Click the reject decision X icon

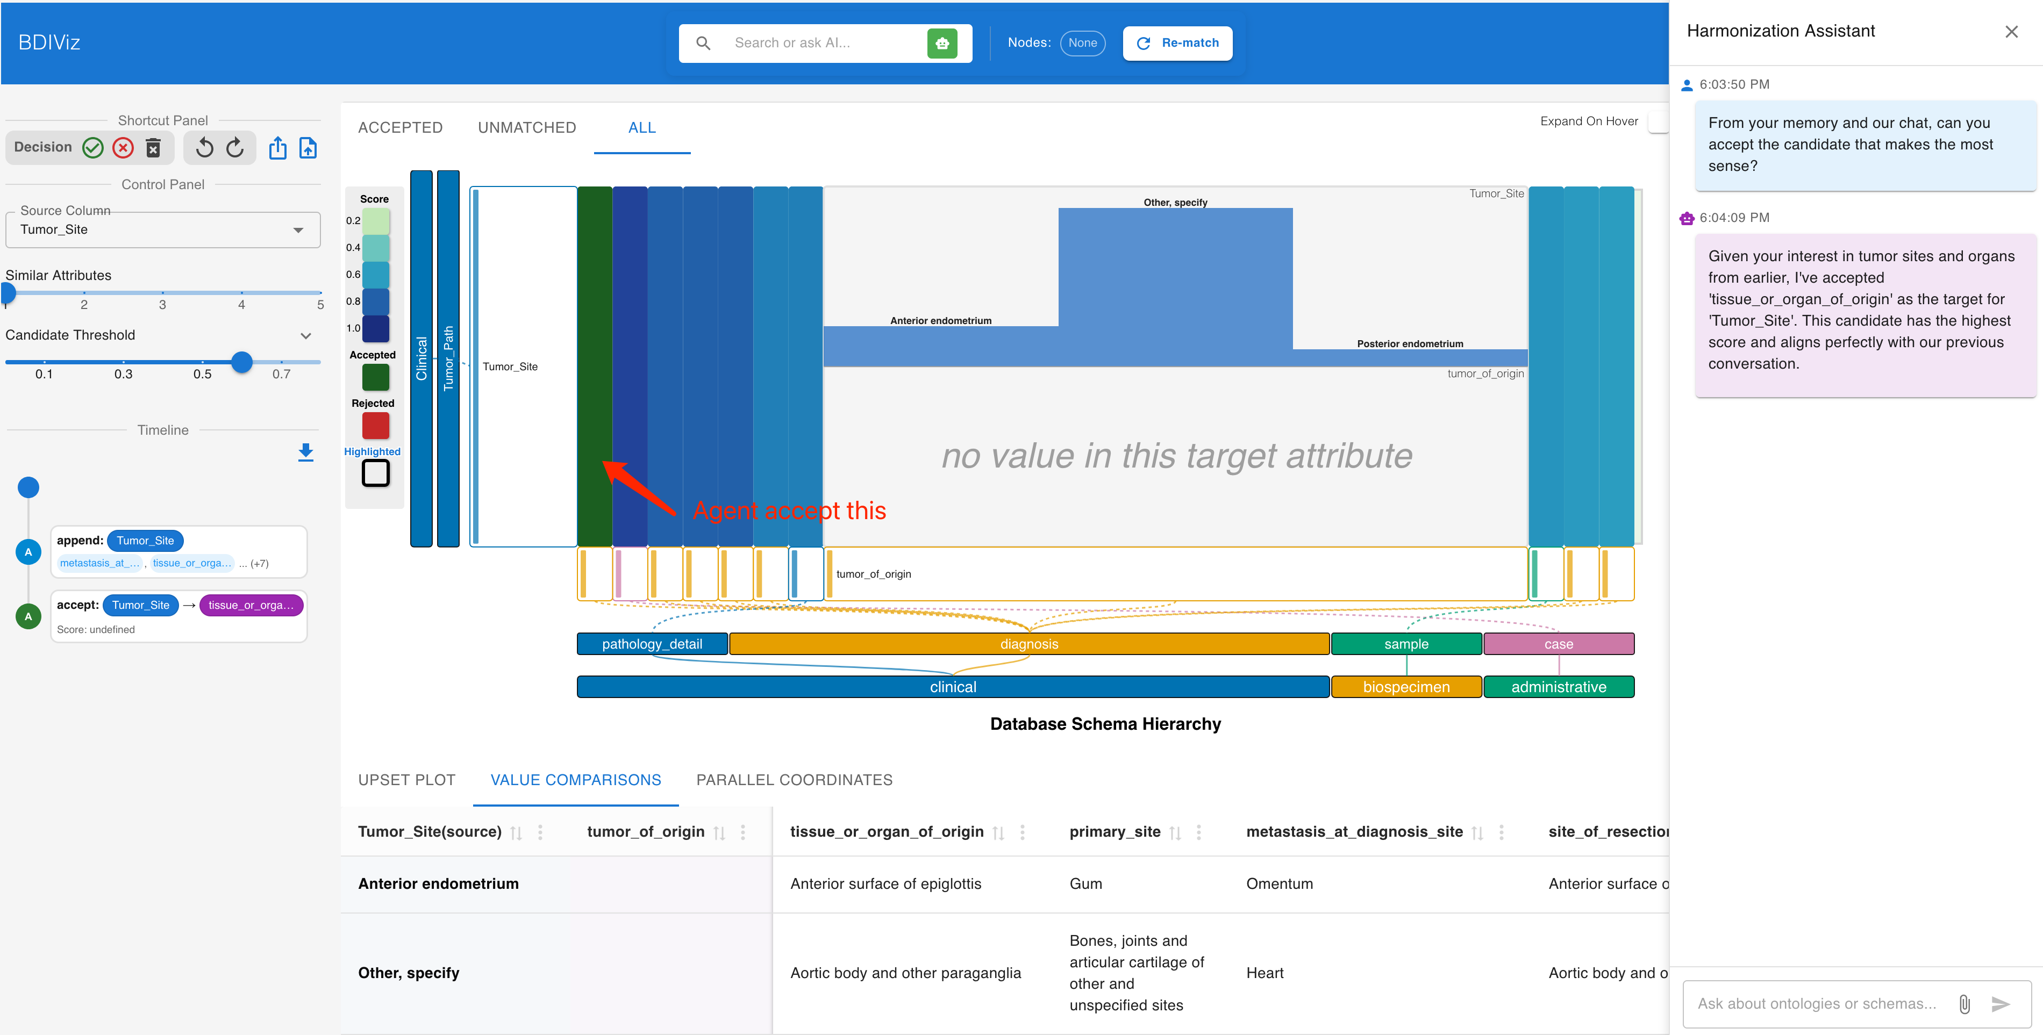pyautogui.click(x=123, y=147)
